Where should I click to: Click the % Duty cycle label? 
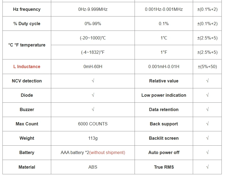click(x=27, y=24)
